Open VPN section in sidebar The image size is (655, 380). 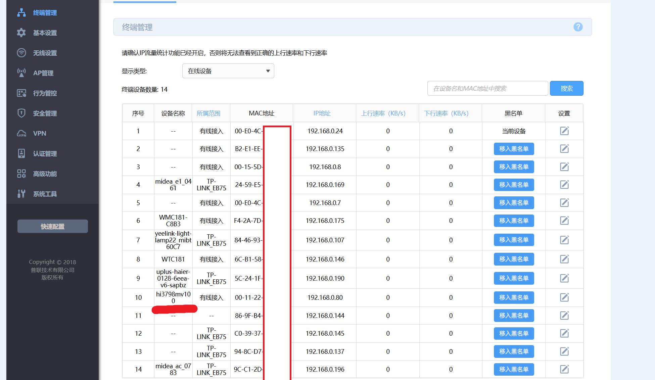pos(40,134)
